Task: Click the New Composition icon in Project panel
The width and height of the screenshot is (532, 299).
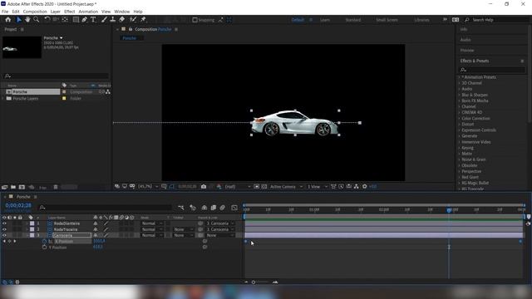Action: 22,187
